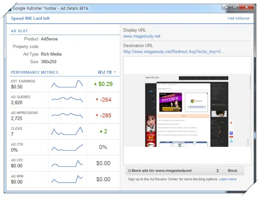Viewport: 260px width, 197px height.
Task: Click the Clicks value 7
Action: (x=12, y=134)
